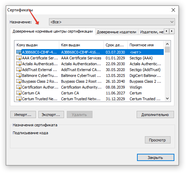Click the certificate icon beside AAA Certificate Services
Viewport: 186px width, 173px height.
click(x=19, y=58)
